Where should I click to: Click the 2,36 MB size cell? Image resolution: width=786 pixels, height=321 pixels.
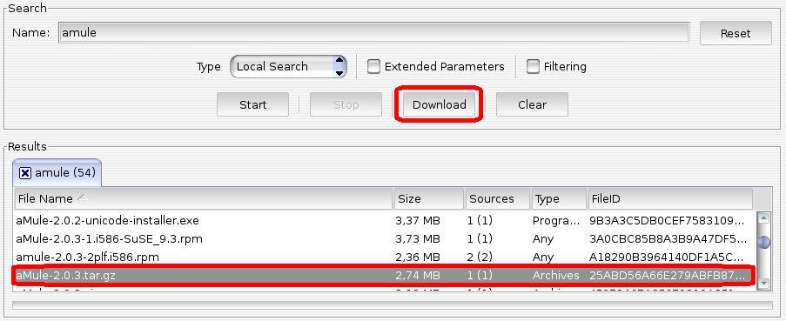[418, 257]
